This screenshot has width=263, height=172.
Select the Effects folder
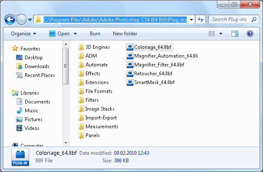point(89,74)
